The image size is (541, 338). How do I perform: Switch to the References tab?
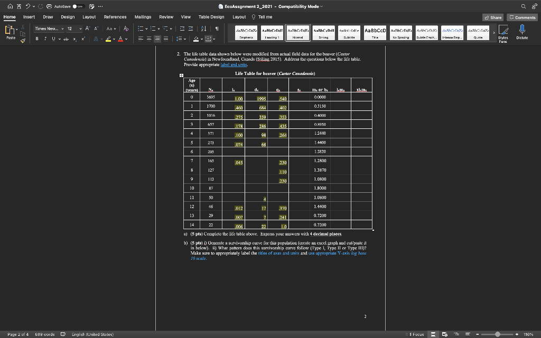pos(115,17)
